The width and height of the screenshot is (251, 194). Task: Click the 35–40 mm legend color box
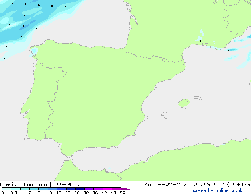(98, 189)
